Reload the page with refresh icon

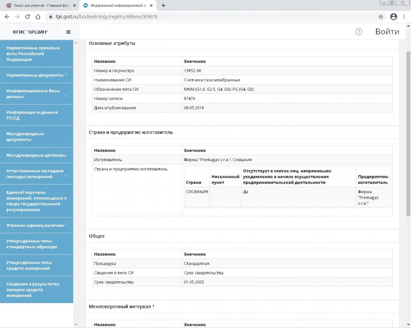pos(28,17)
